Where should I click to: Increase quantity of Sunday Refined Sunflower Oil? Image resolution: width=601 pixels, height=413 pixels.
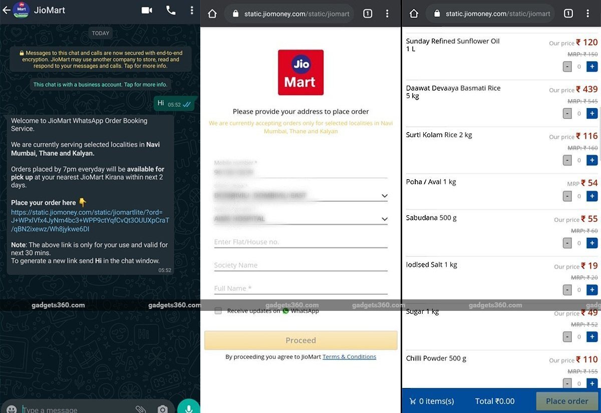pos(592,66)
